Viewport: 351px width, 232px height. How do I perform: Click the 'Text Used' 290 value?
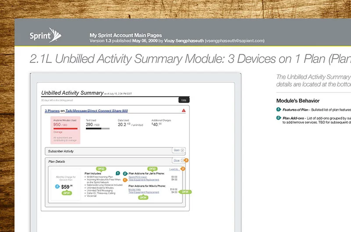[x=89, y=125]
